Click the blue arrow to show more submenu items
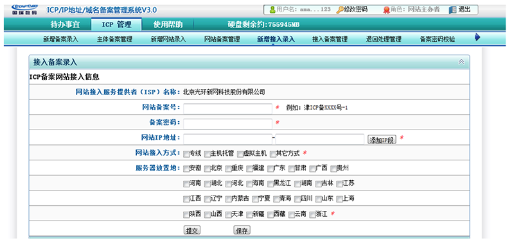Viewport: 514px width, 243px height. pos(477,37)
